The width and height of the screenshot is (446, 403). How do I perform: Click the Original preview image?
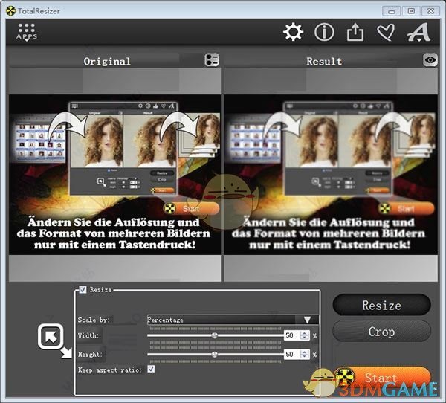114,175
